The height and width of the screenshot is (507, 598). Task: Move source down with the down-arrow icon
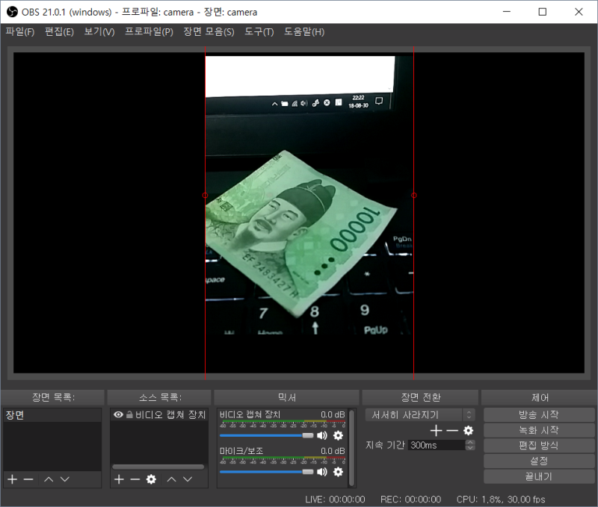[x=188, y=479]
